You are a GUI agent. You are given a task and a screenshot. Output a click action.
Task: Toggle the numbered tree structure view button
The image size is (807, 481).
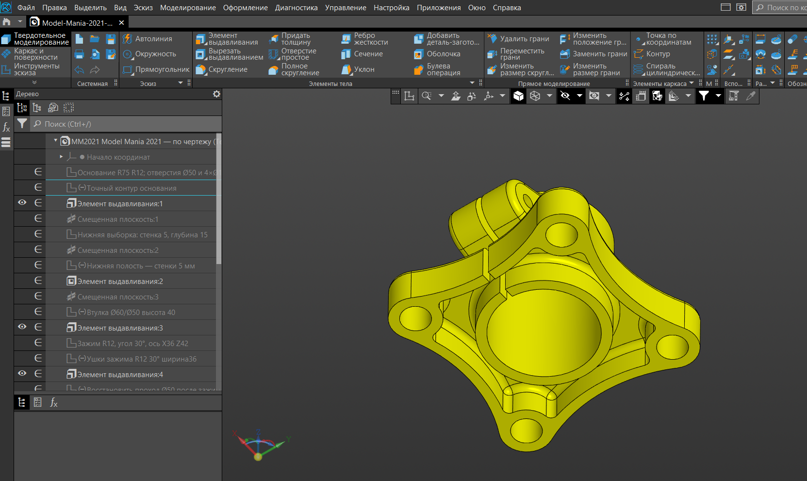22,108
